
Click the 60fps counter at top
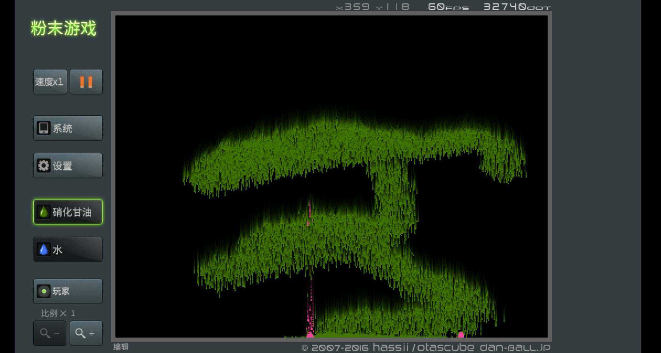click(x=448, y=7)
